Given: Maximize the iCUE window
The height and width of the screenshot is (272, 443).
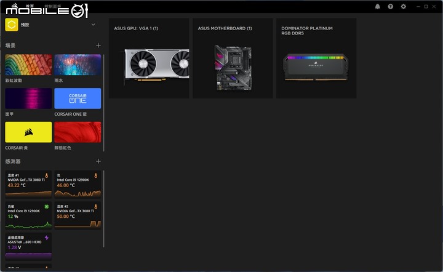Looking at the screenshot, I should pyautogui.click(x=426, y=7).
